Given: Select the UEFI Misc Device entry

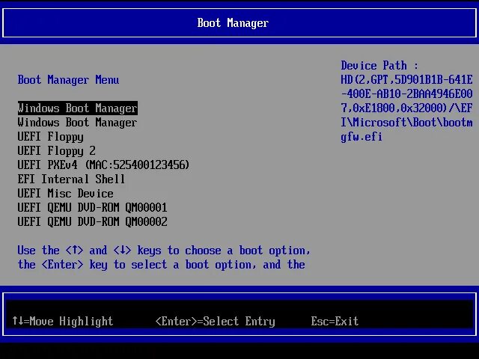Looking at the screenshot, I should click(x=65, y=194).
